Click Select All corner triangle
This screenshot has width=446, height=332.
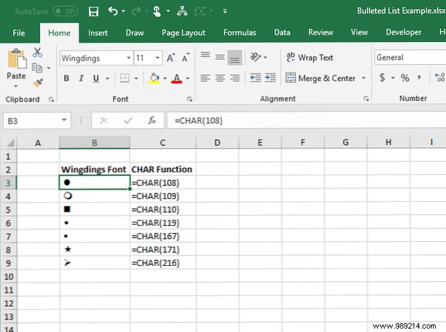coord(10,142)
